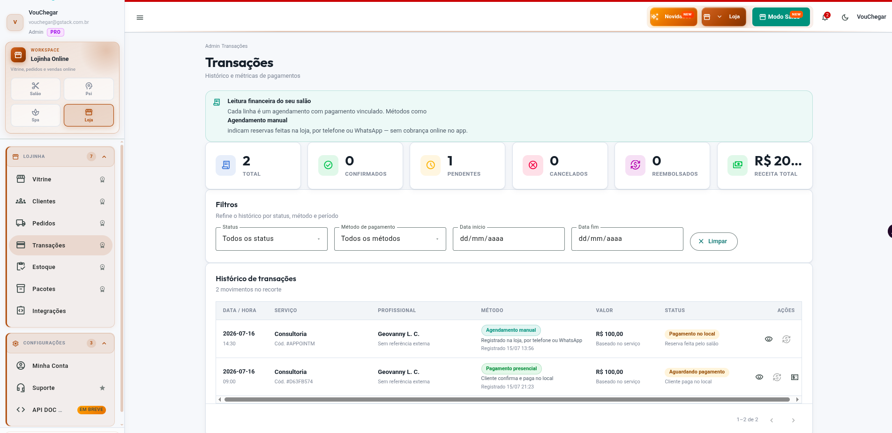Open the Loja workspace dropdown in header
The image size is (892, 433).
[x=723, y=17]
